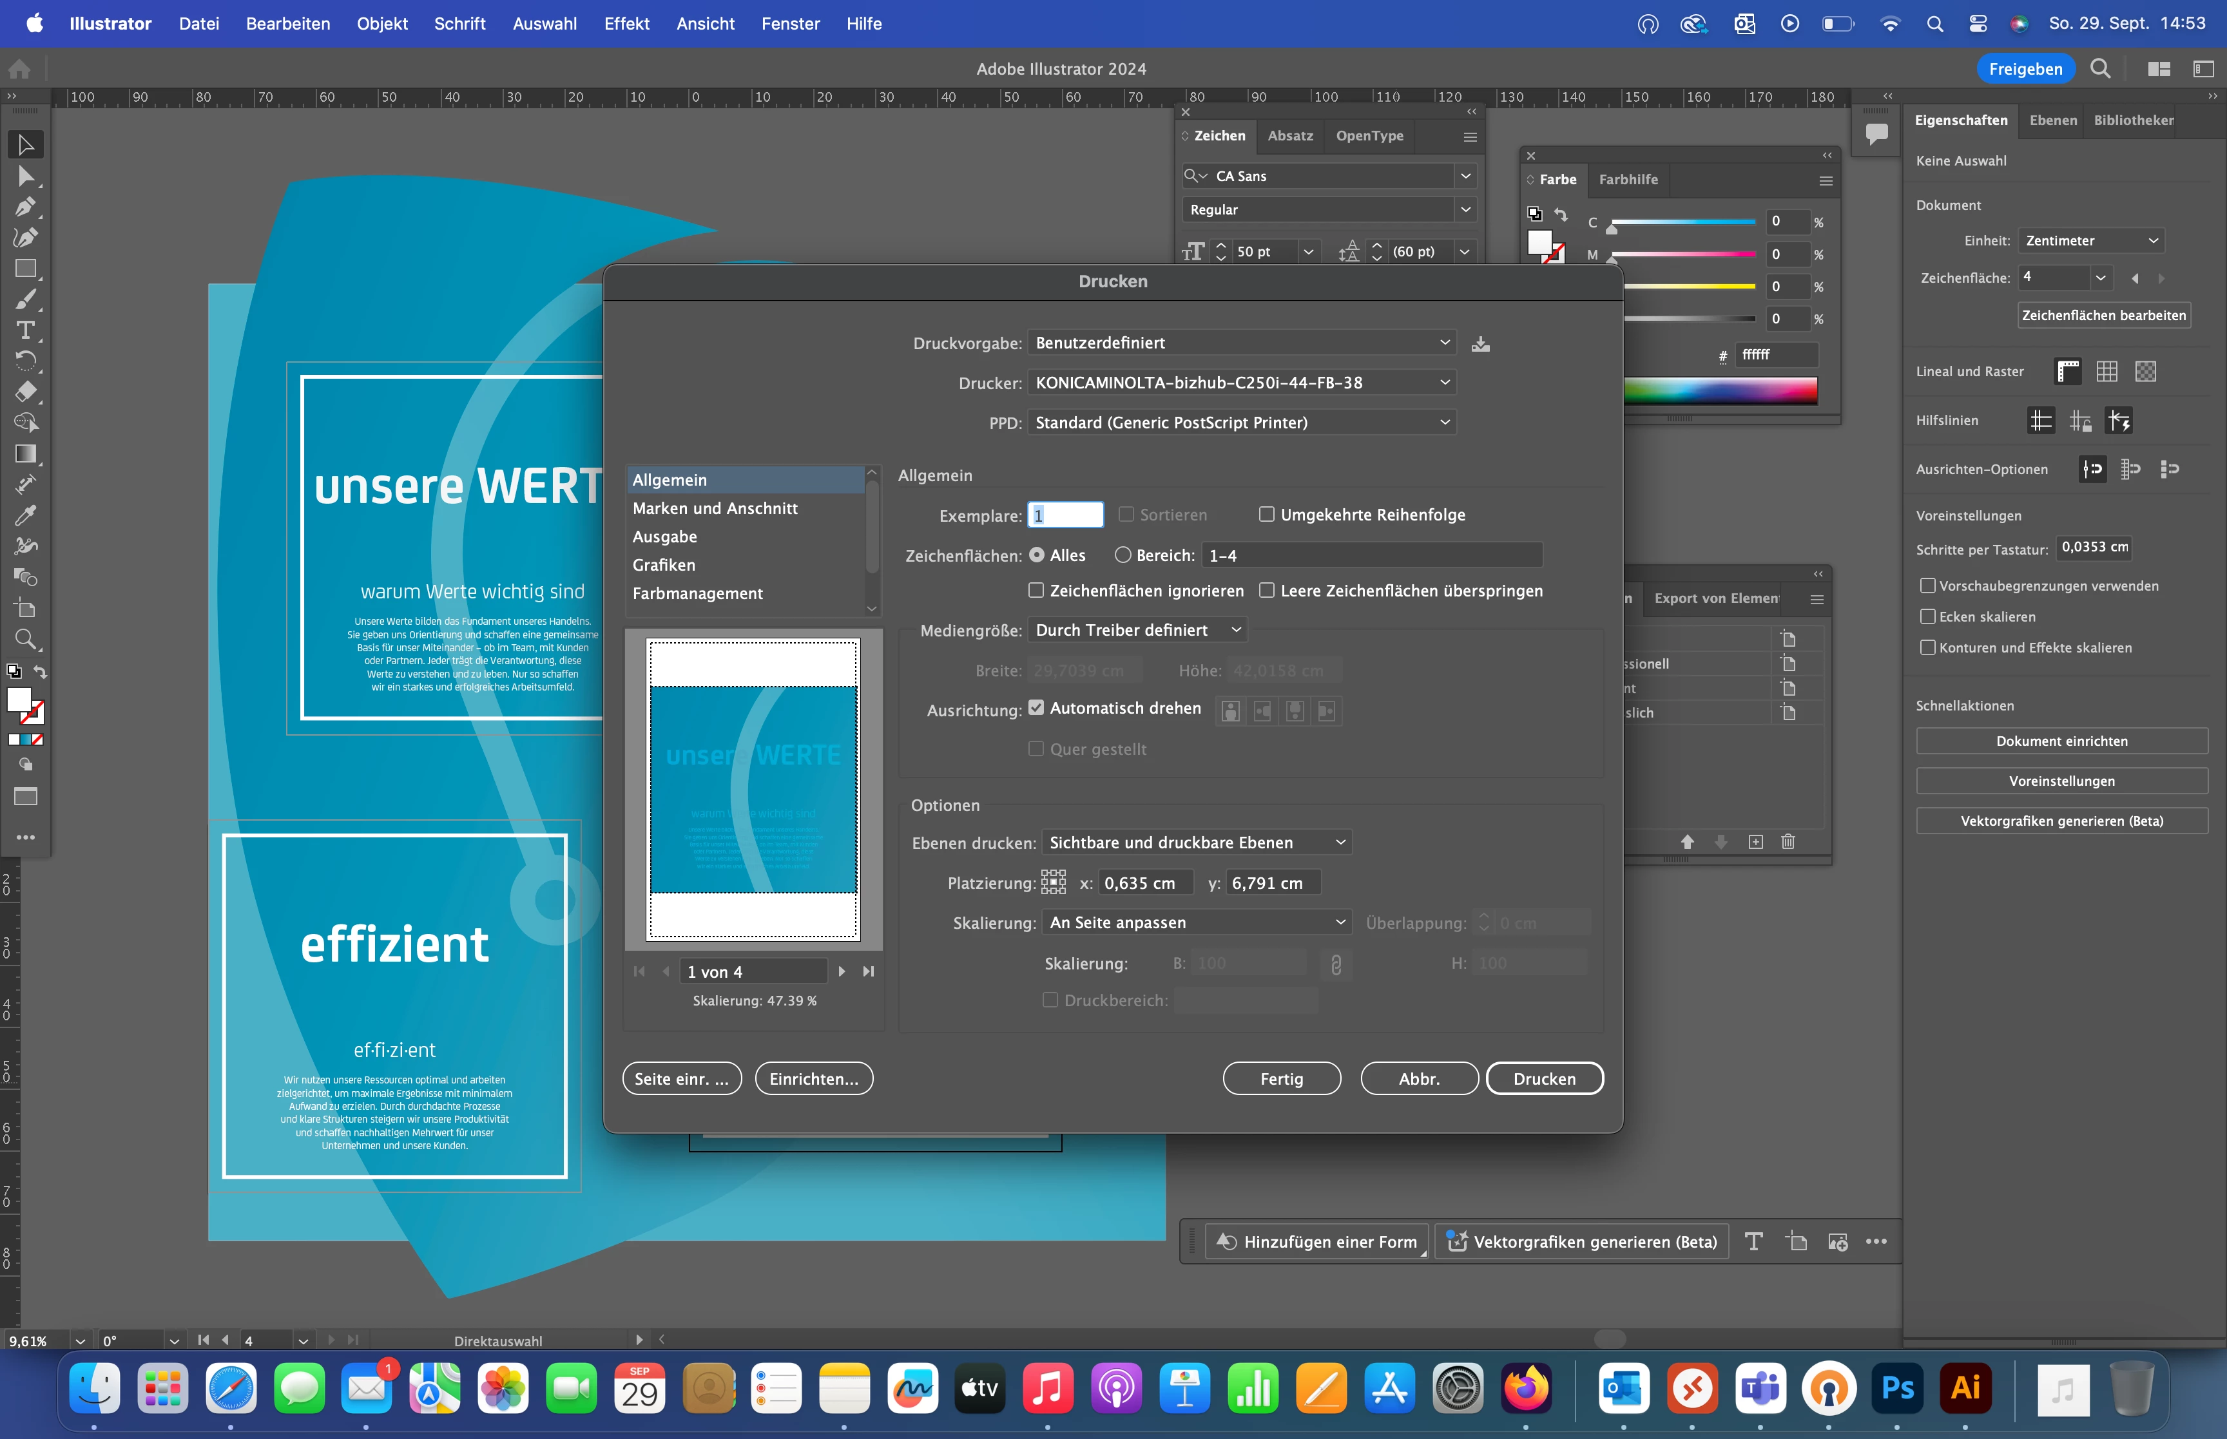The width and height of the screenshot is (2227, 1439).
Task: Click the Abbr. button
Action: pos(1419,1078)
